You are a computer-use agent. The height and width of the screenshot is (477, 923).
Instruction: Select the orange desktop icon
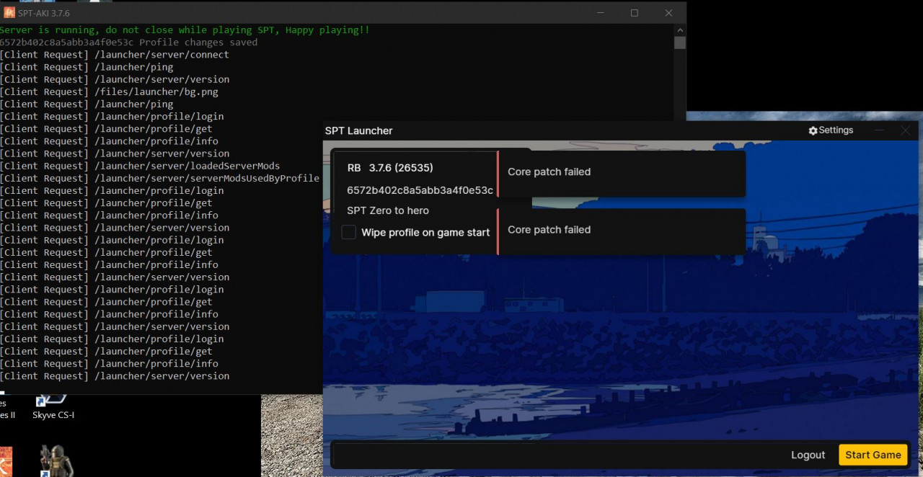[5, 461]
